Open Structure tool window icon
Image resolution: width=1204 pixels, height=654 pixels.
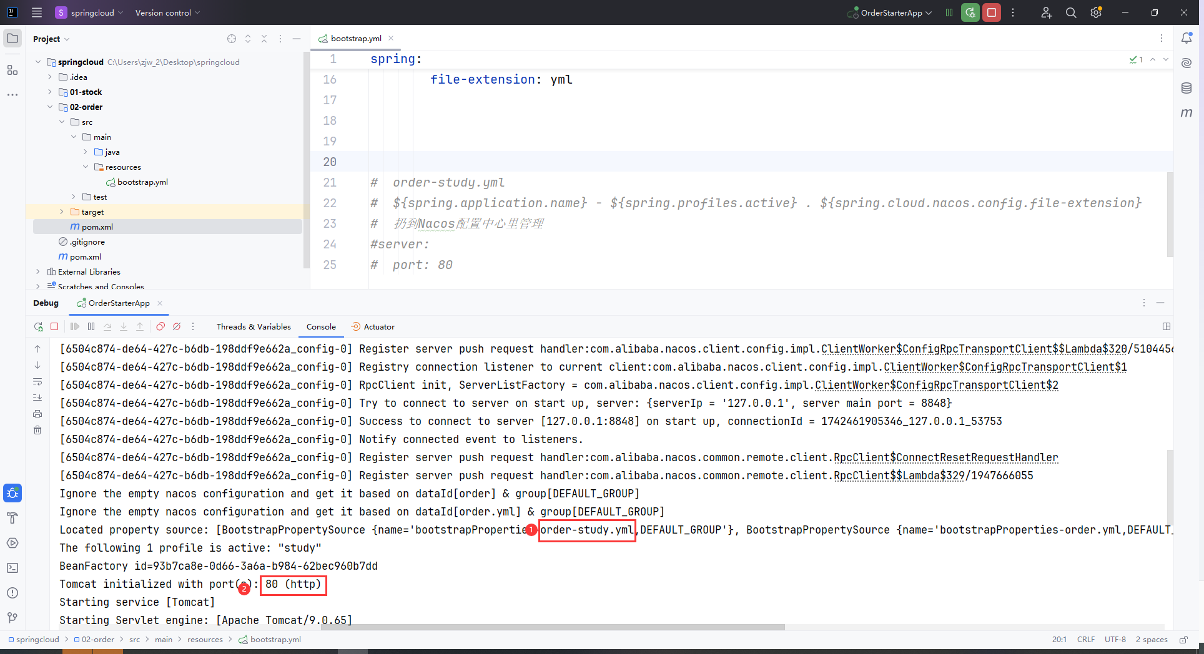click(12, 70)
